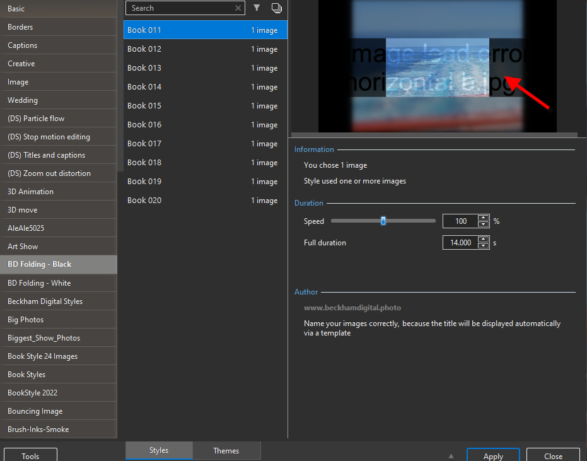Viewport: 587px width, 461px height.
Task: Open the style filter funnel icon
Action: pos(257,8)
